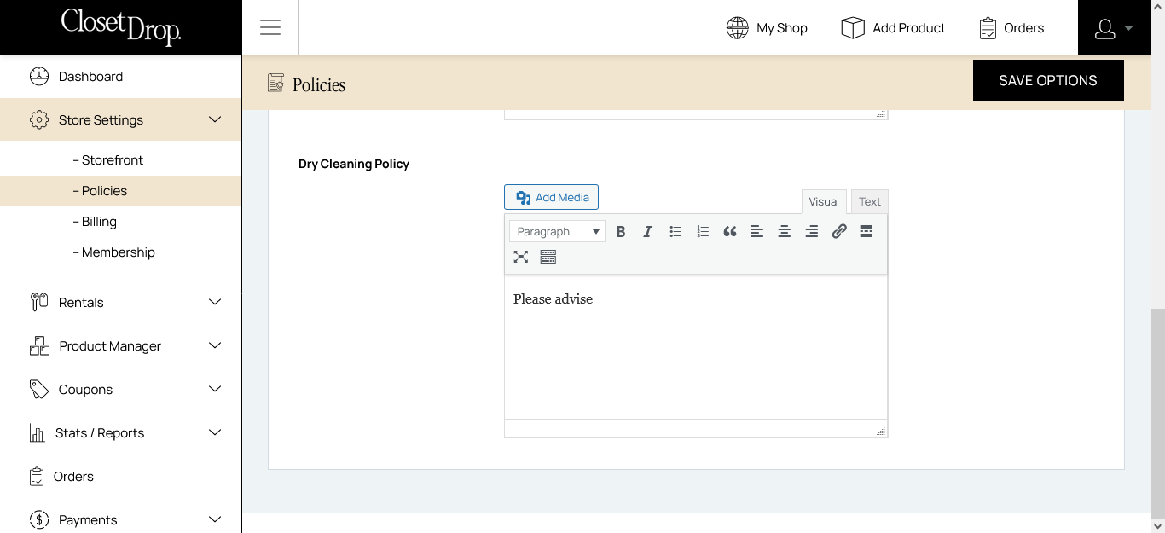This screenshot has height=533, width=1165.
Task: Open distraction-free fullscreen editor mode
Action: [x=521, y=257]
